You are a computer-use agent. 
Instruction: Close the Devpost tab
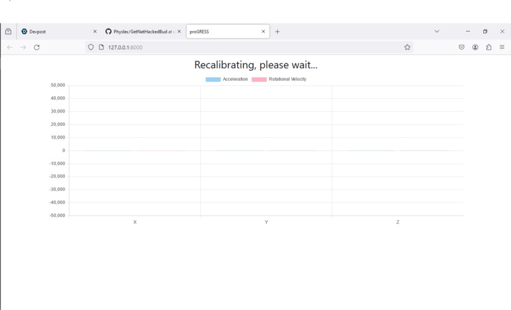[95, 32]
